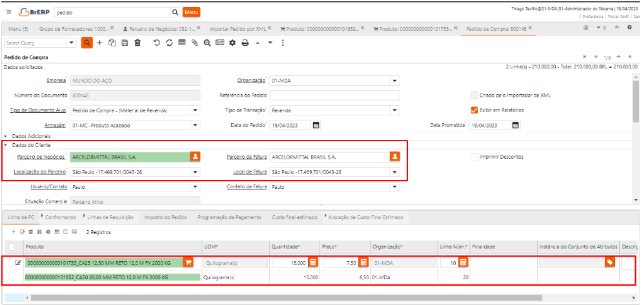This screenshot has height=305, width=643.
Task: Open the Armazém dropdown list
Action: click(195, 125)
